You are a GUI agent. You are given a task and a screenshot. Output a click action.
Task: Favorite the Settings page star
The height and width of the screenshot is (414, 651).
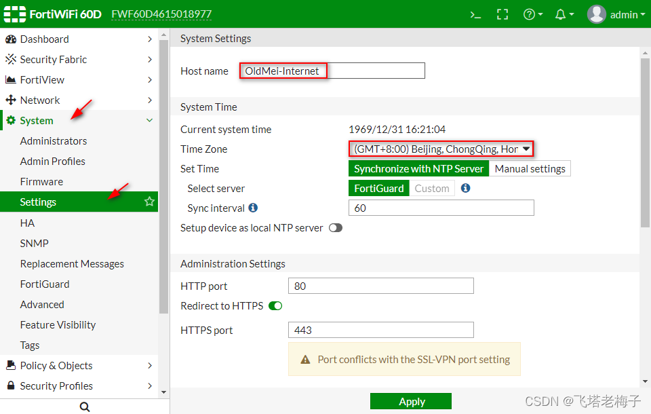149,202
